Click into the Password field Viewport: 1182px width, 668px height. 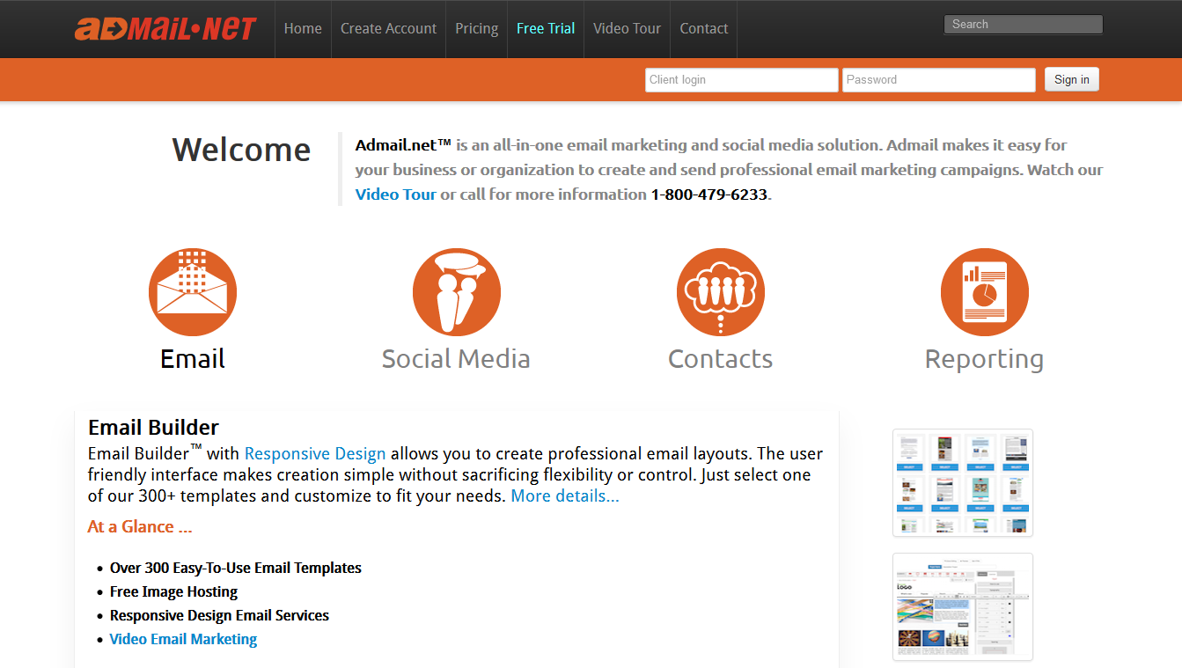pos(938,80)
